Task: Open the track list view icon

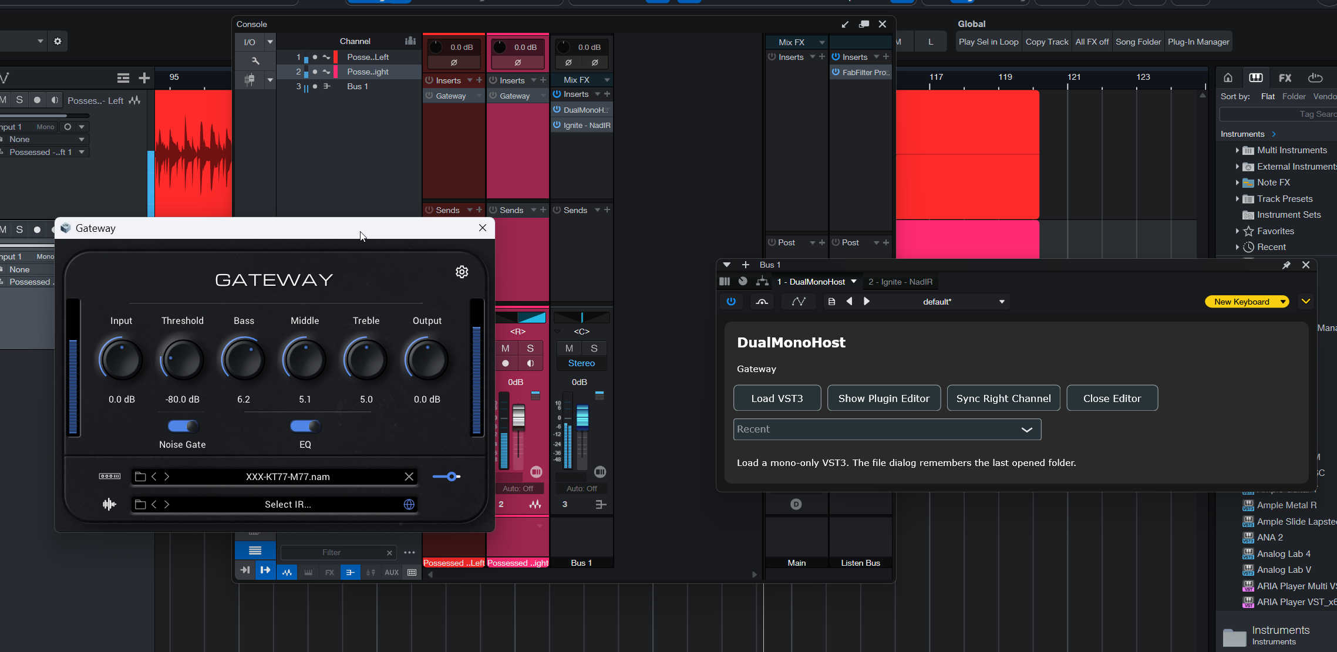Action: coord(123,78)
